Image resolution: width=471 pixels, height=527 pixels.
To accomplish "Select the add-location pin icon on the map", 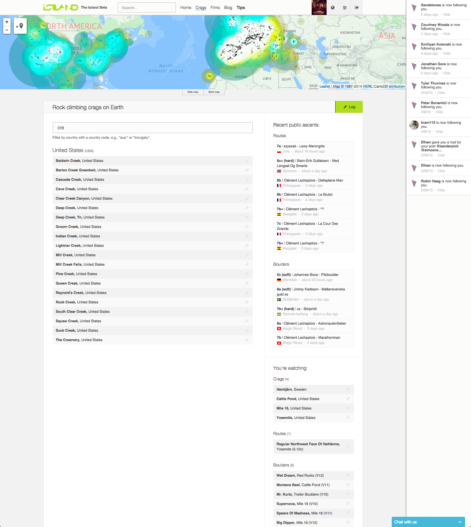I will [x=20, y=26].
